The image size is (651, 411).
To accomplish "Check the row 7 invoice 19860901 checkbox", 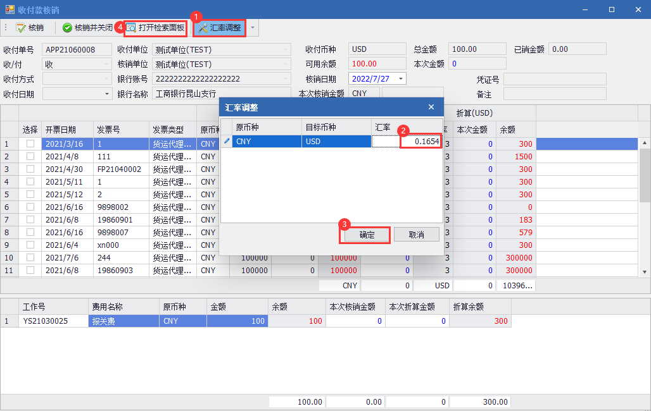I will coord(30,219).
